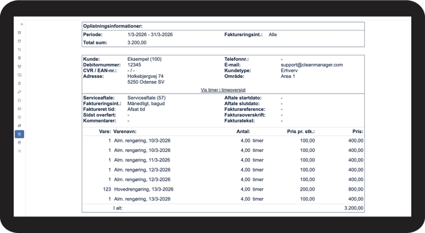This screenshot has height=233, width=425.
Task: Open the dashboard grid icon in sidebar
Action: tap(19, 32)
